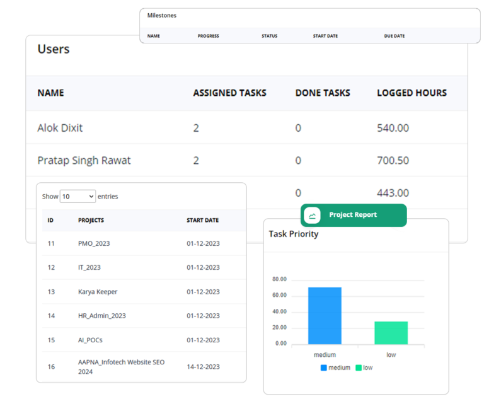Select the AI_POCs project entry

91,340
